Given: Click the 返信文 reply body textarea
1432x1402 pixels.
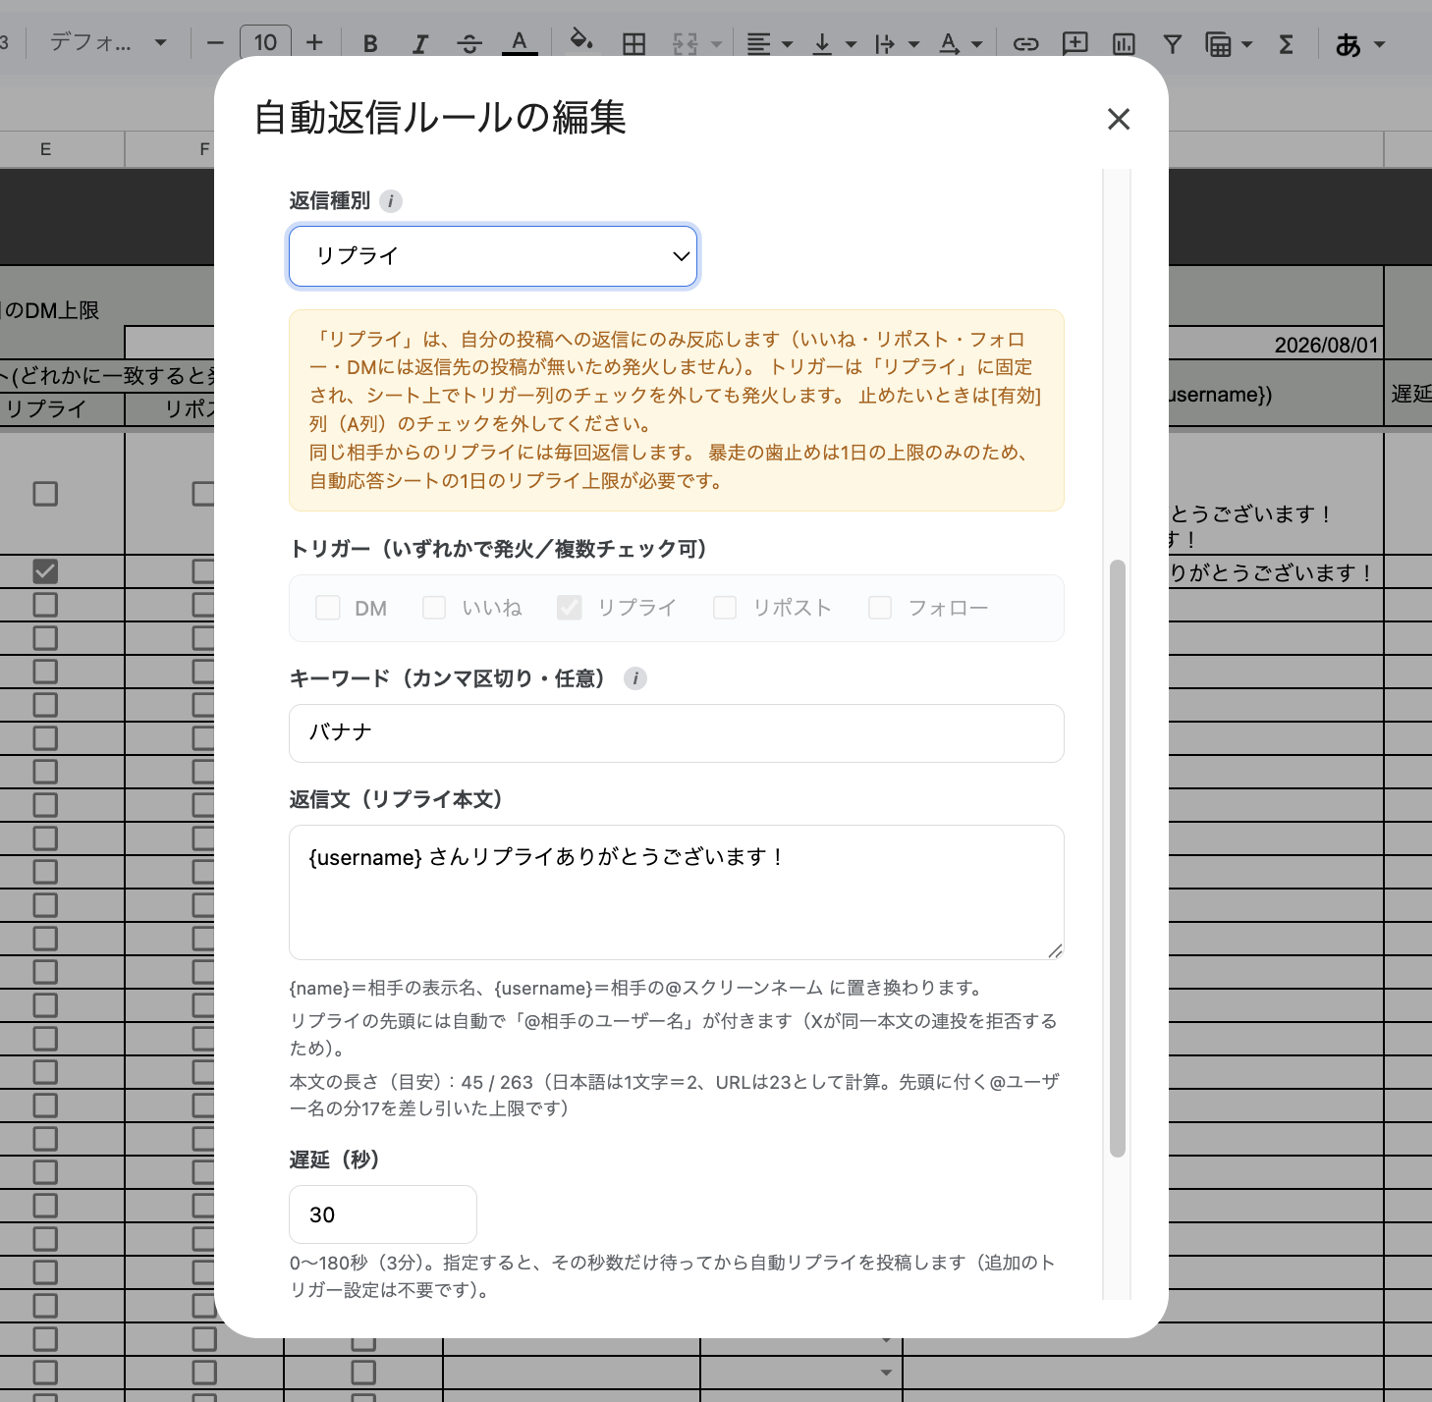Looking at the screenshot, I should coord(677,892).
